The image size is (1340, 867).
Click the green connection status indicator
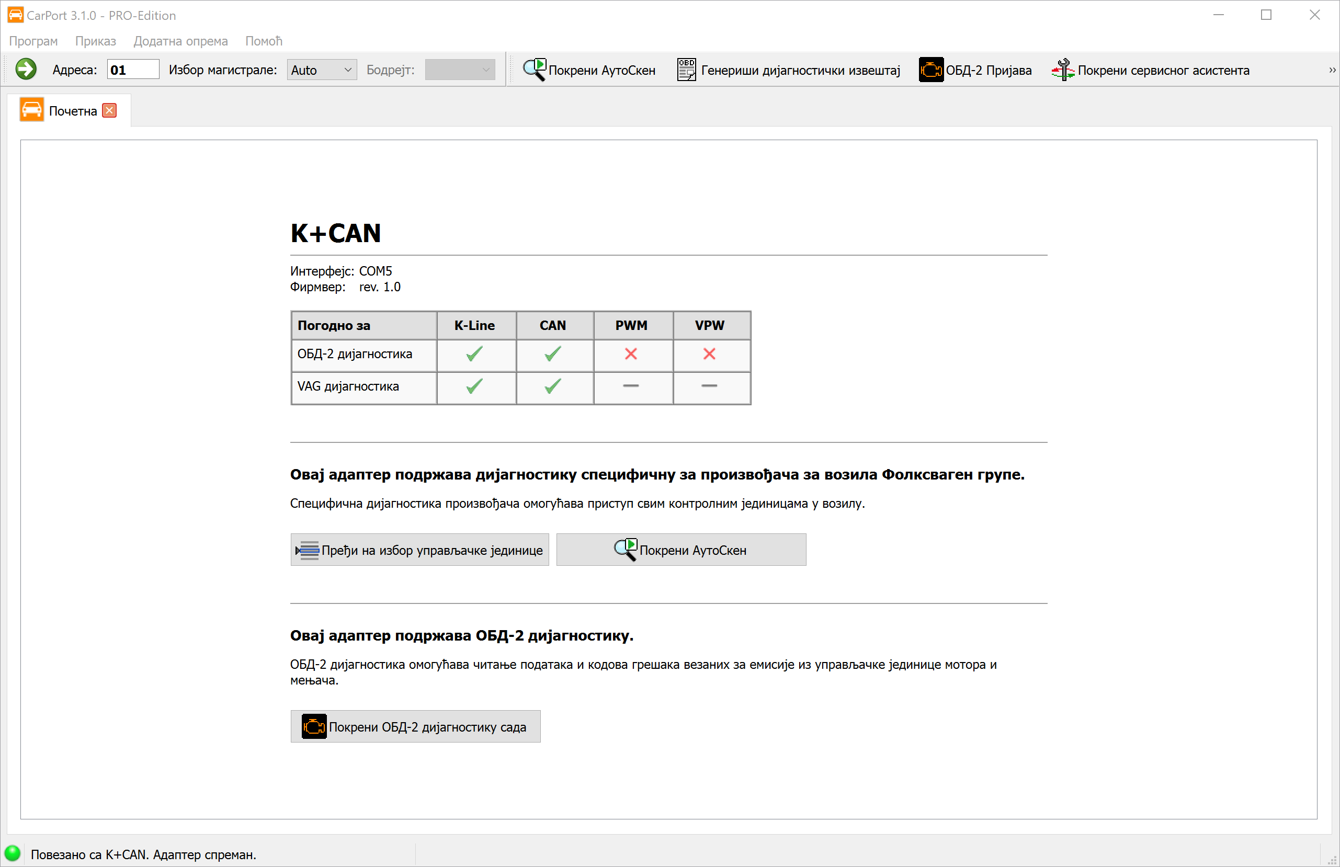13,853
